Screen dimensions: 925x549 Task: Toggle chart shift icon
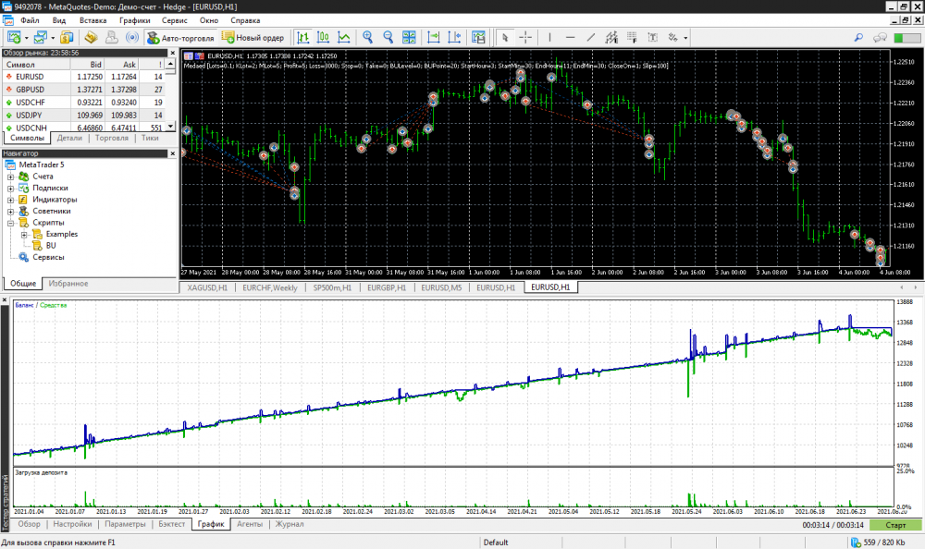(x=454, y=38)
